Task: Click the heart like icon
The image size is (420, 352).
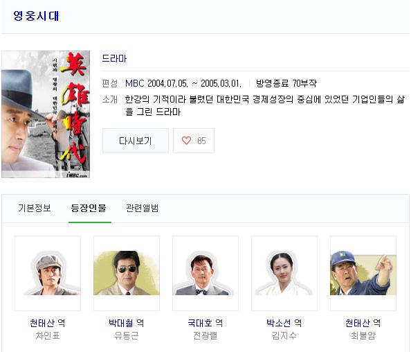Action: pos(186,141)
